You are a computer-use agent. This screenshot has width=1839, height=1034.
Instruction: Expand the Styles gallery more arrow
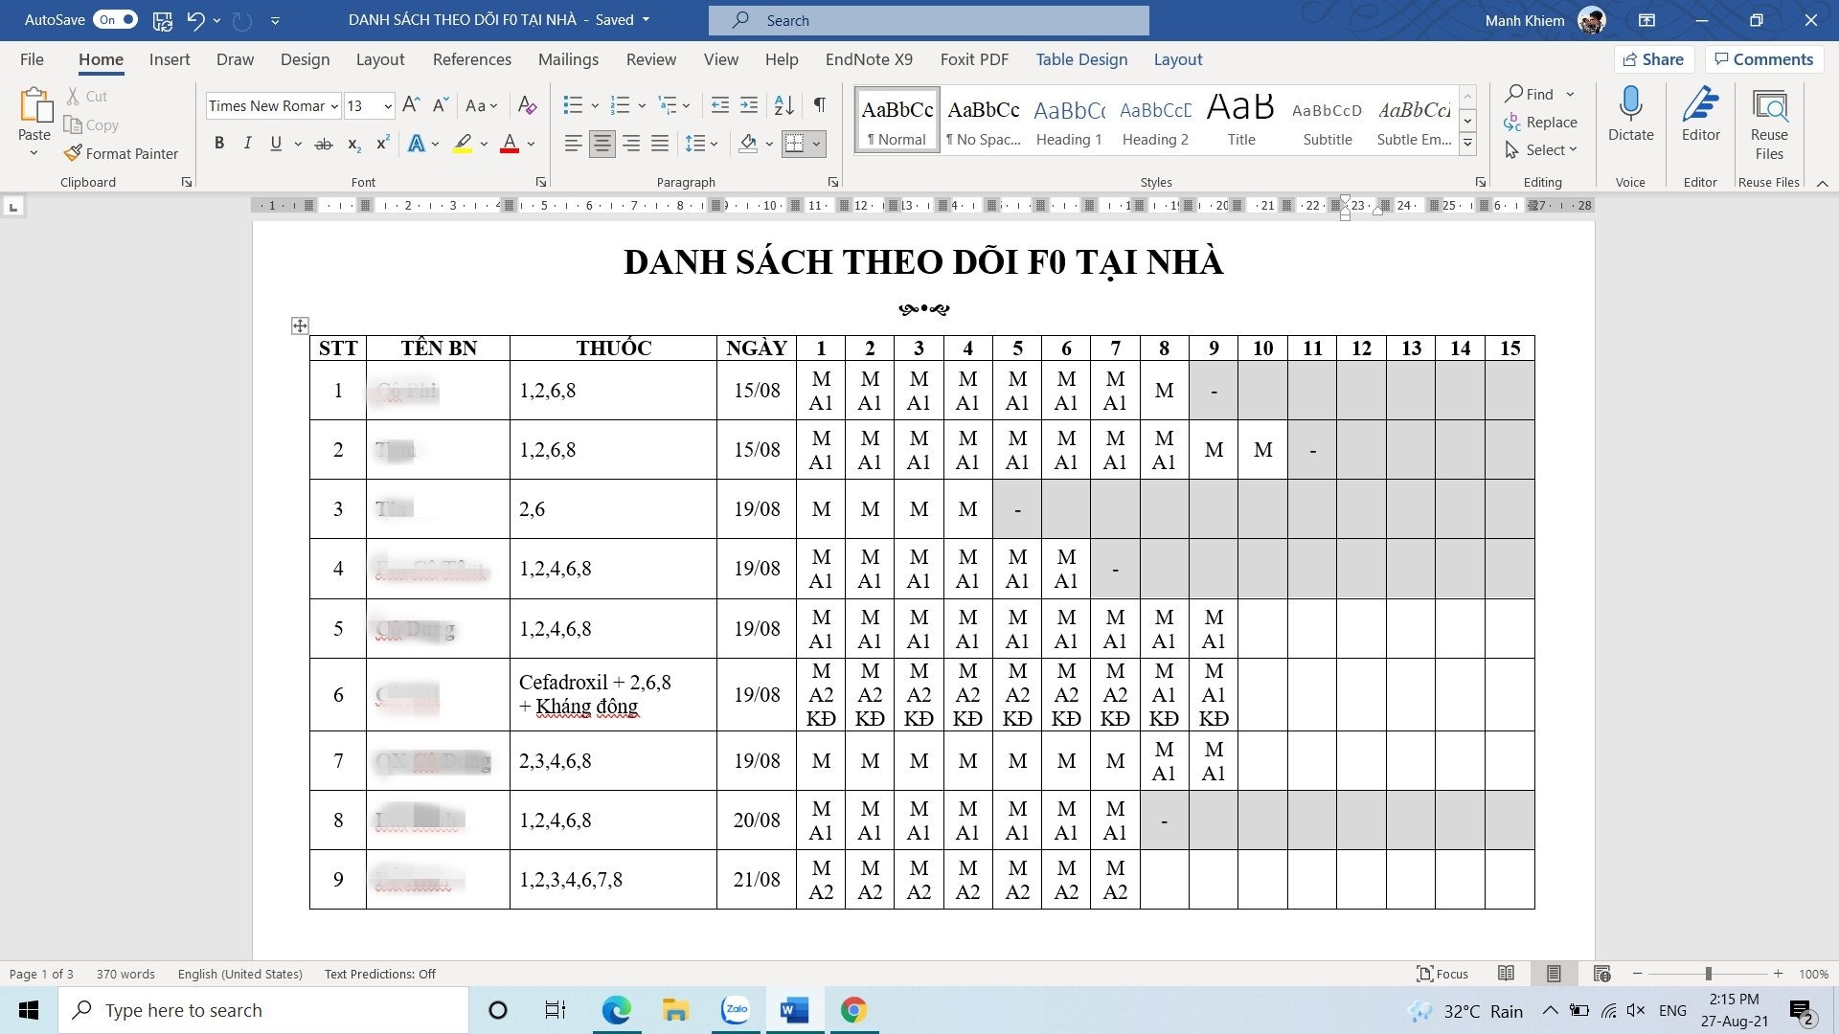coord(1467,145)
